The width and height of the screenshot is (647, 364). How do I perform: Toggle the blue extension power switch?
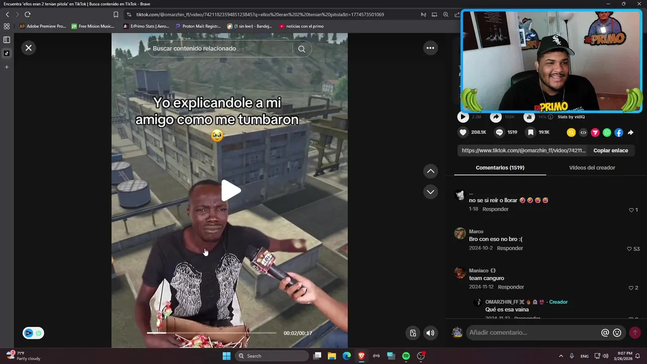38,333
